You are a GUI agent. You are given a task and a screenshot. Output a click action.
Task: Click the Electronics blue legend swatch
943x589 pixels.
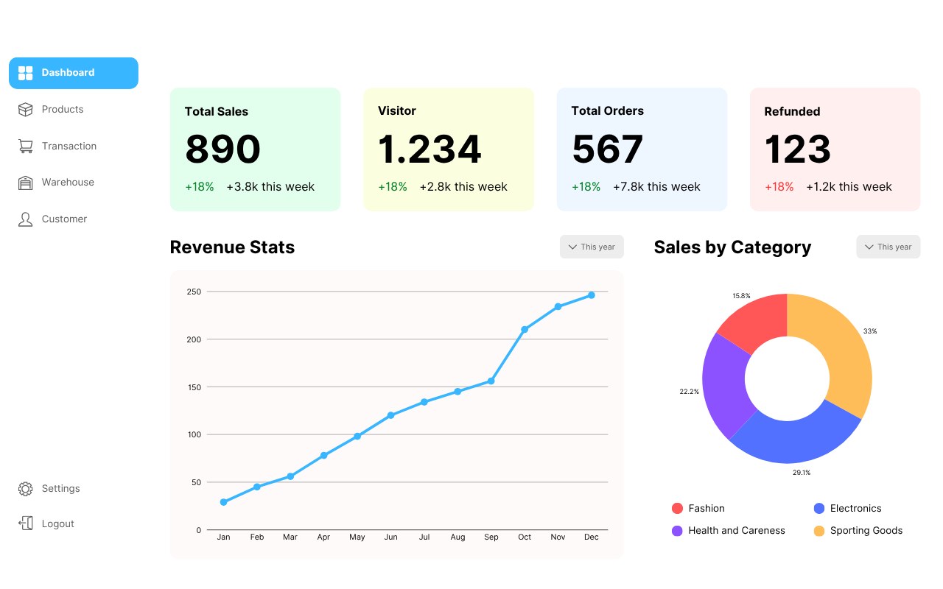819,509
